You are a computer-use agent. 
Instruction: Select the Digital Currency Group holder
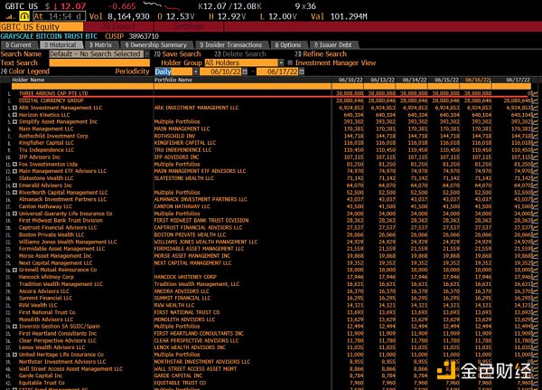click(51, 100)
